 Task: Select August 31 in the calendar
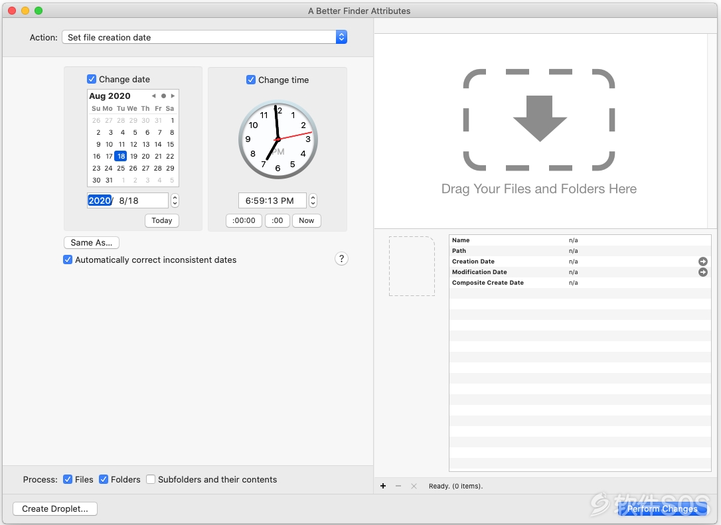[x=109, y=180]
